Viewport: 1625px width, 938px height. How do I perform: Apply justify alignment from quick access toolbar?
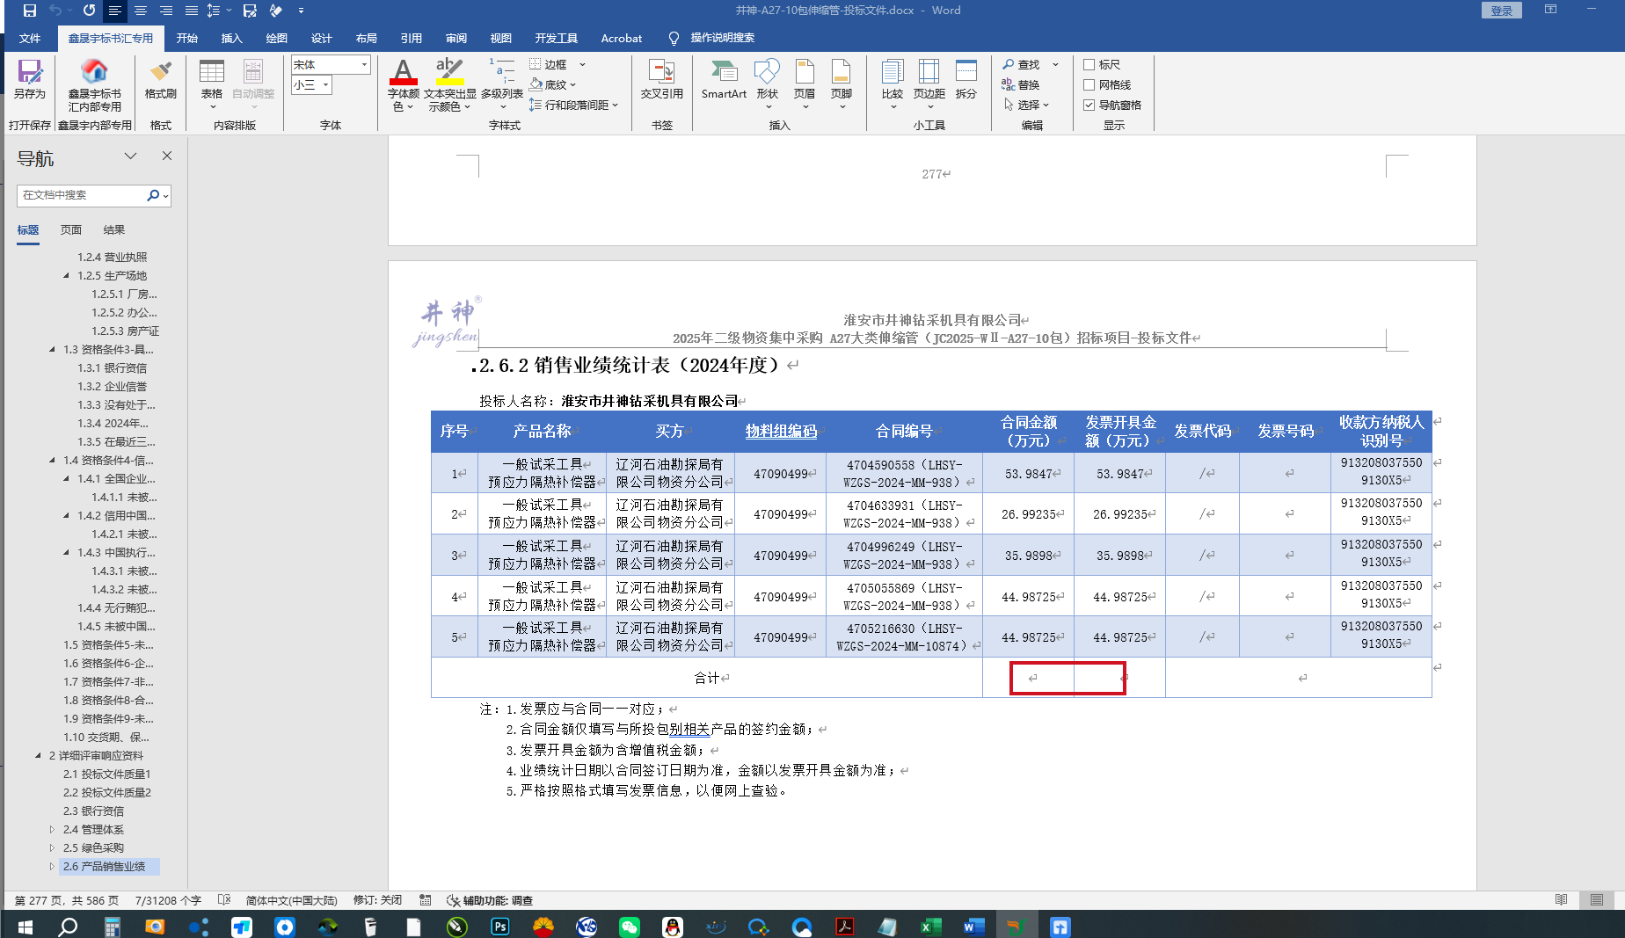point(192,11)
